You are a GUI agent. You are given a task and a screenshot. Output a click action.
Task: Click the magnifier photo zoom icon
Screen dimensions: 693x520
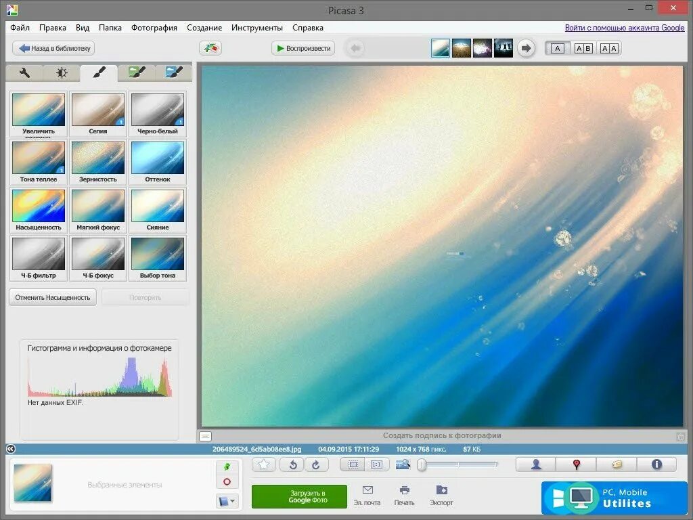click(403, 464)
